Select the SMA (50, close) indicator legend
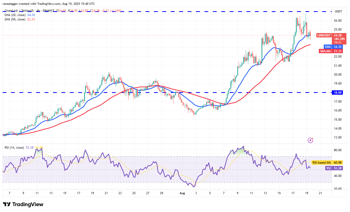 [x=15, y=19]
